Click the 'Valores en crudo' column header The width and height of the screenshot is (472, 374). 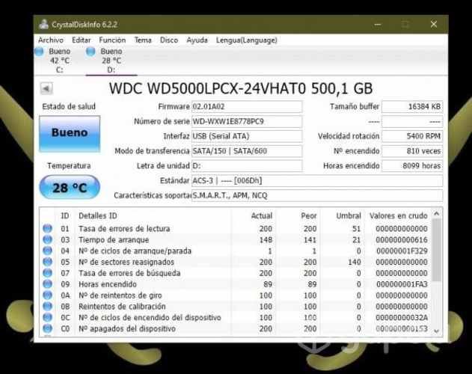pyautogui.click(x=399, y=216)
